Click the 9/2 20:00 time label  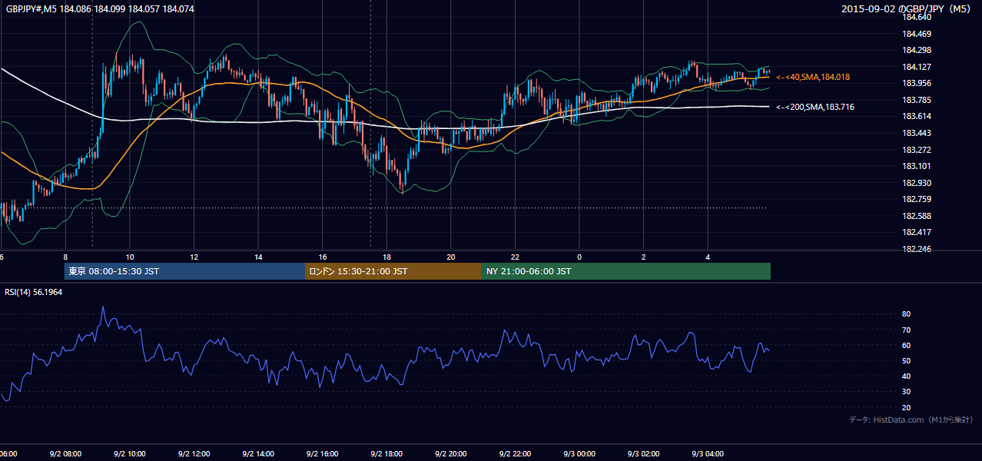(450, 453)
